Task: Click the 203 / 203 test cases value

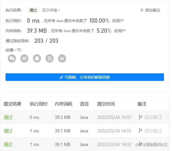Action: 46,41
